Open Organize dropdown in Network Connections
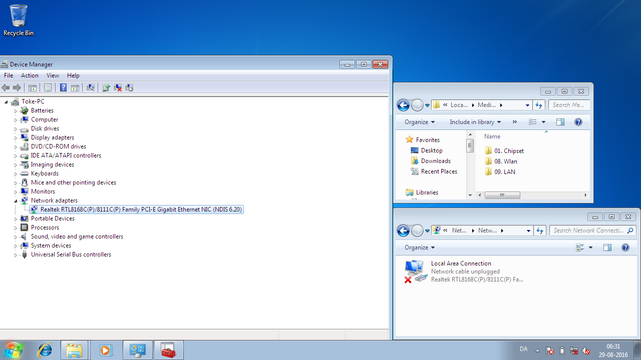This screenshot has width=641, height=360. pyautogui.click(x=420, y=247)
